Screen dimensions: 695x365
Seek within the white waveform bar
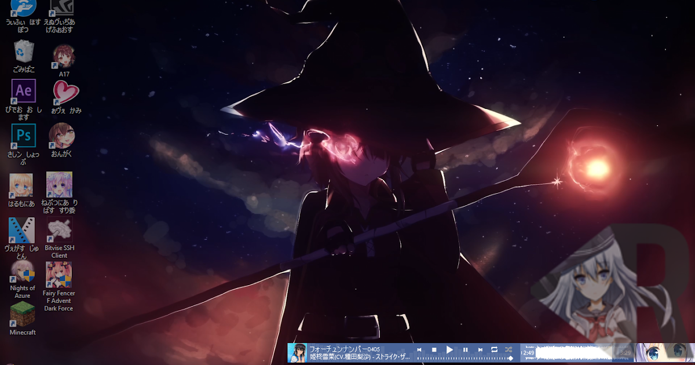(575, 352)
